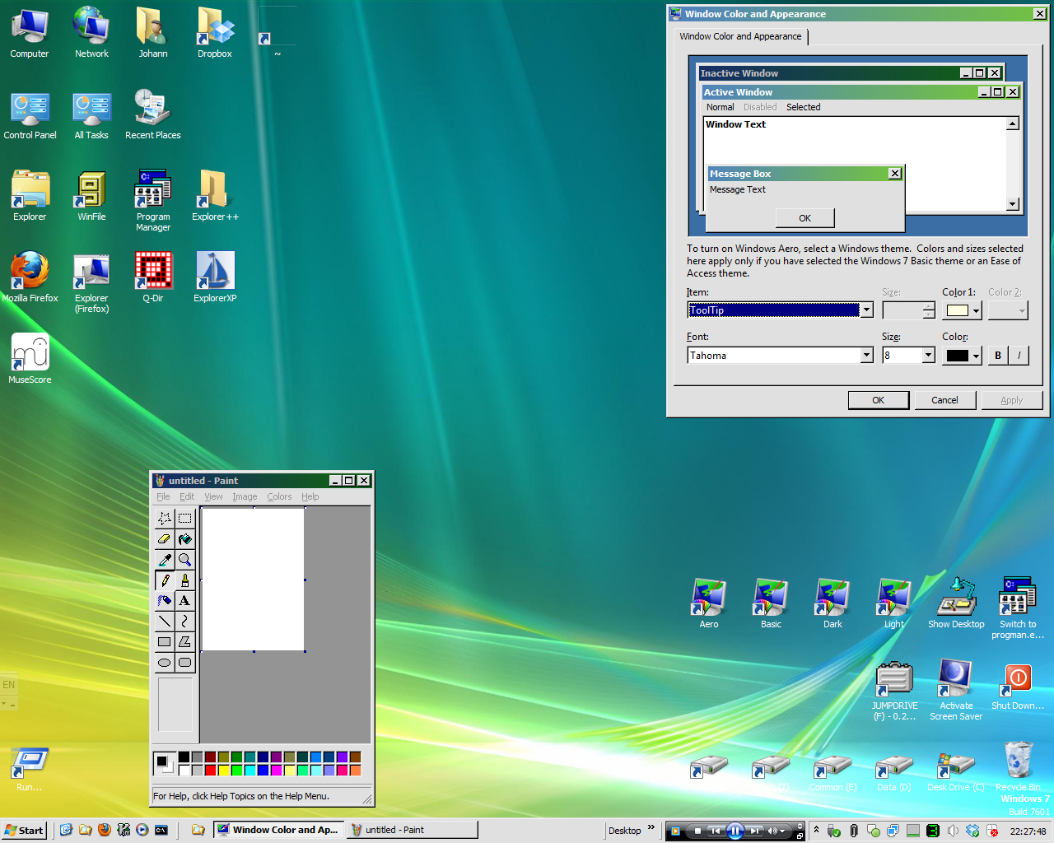Activate Paint's Text tool
Viewport: 1054px width, 843px height.
point(184,600)
